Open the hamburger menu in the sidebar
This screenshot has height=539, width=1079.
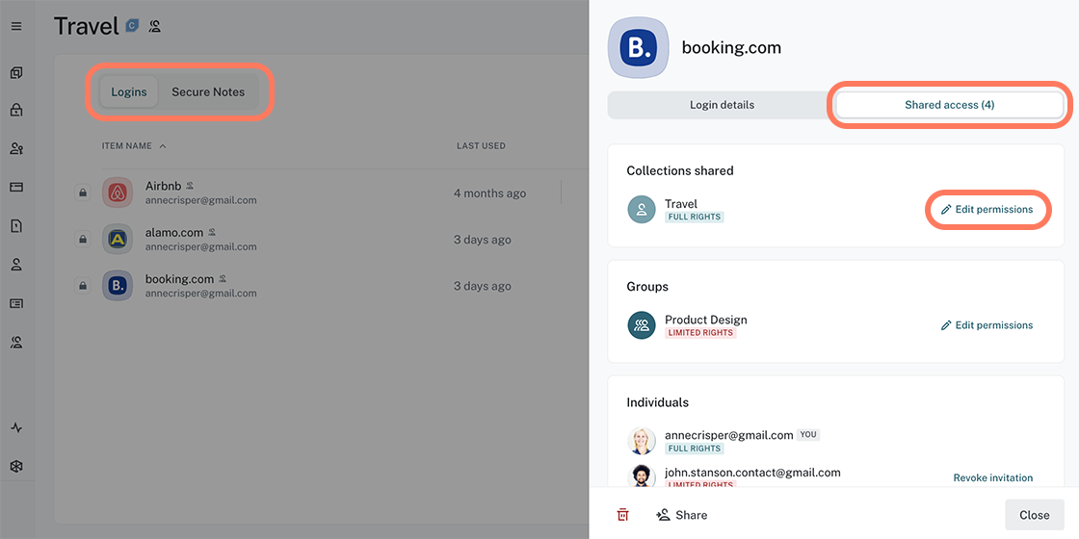(x=16, y=26)
